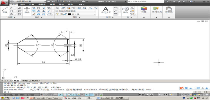Choose the Array tool in Modify panel
The height and width of the screenshot is (100, 210).
click(43, 14)
